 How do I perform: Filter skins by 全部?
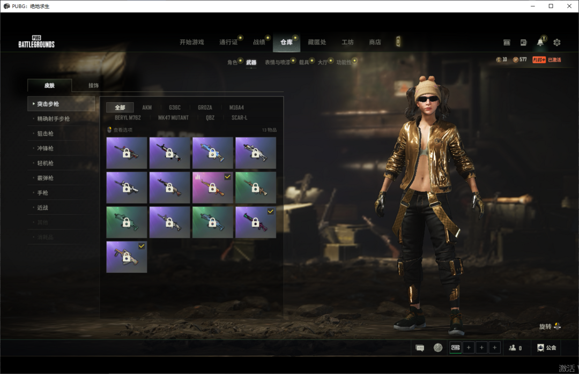pyautogui.click(x=120, y=108)
